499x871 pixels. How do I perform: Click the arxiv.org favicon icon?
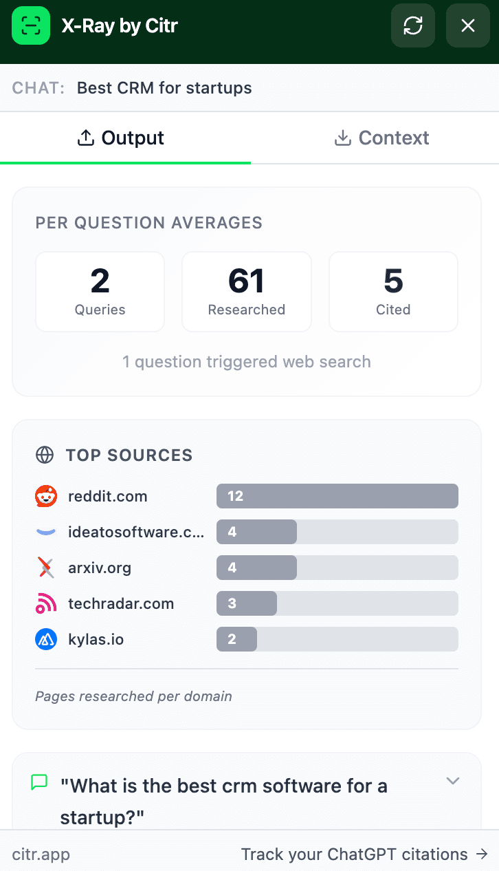(46, 568)
